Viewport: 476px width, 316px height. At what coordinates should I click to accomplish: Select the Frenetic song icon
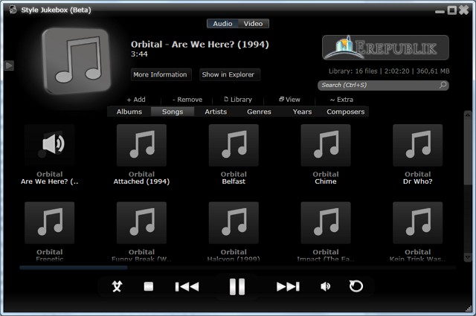pos(50,222)
